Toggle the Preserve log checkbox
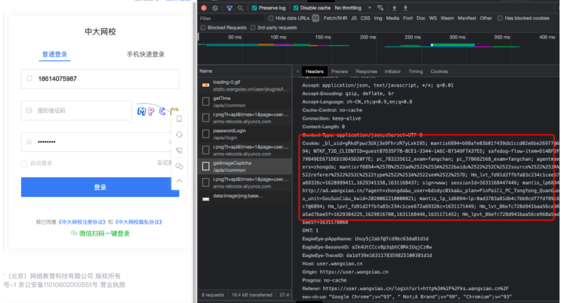The height and width of the screenshot is (303, 561). [255, 8]
